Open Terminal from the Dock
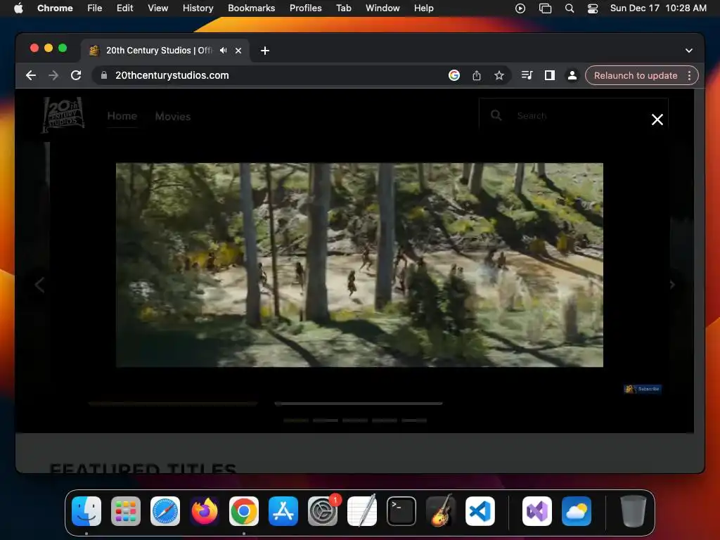This screenshot has height=540, width=720. 401,511
